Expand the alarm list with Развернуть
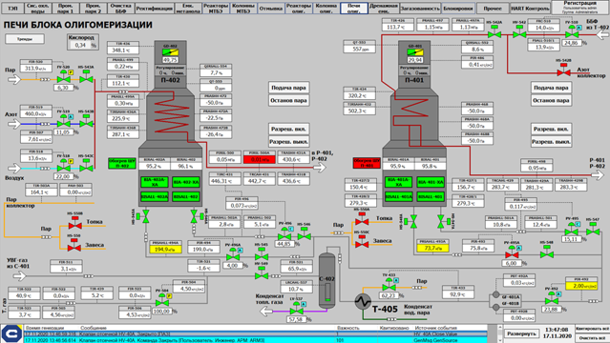The height and width of the screenshot is (343, 610). [521, 333]
